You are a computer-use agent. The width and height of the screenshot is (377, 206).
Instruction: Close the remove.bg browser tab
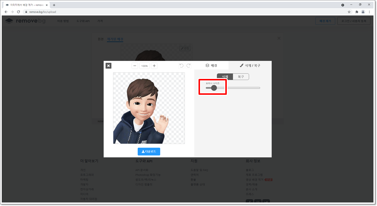[47, 5]
